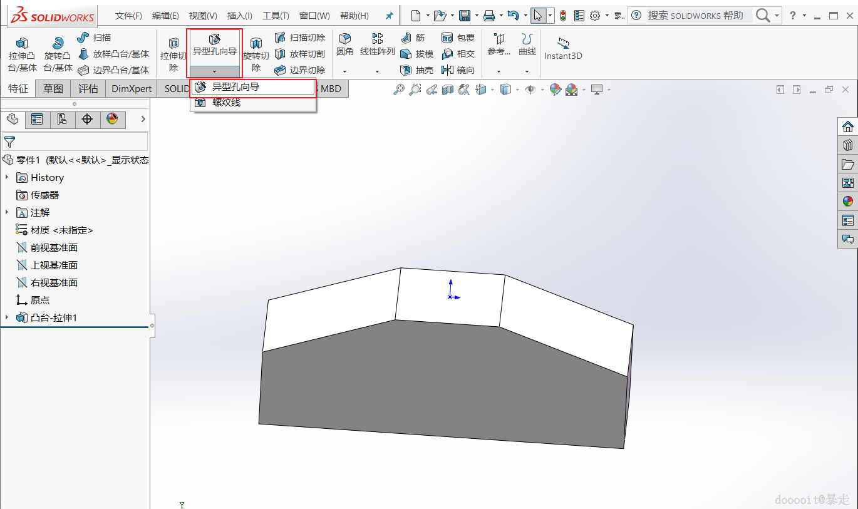Screen dimensions: 858x509
Task: Click the 搜索 SOLIDWORKS 帮助 search field
Action: (695, 16)
